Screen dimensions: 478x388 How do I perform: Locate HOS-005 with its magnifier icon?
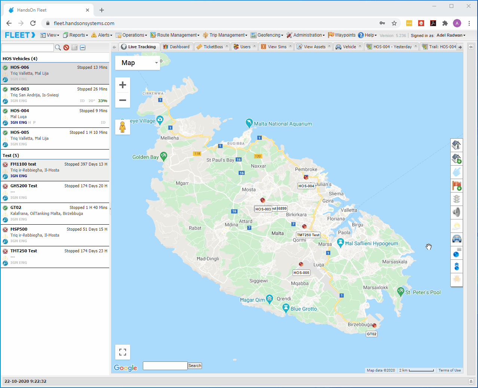click(5, 145)
